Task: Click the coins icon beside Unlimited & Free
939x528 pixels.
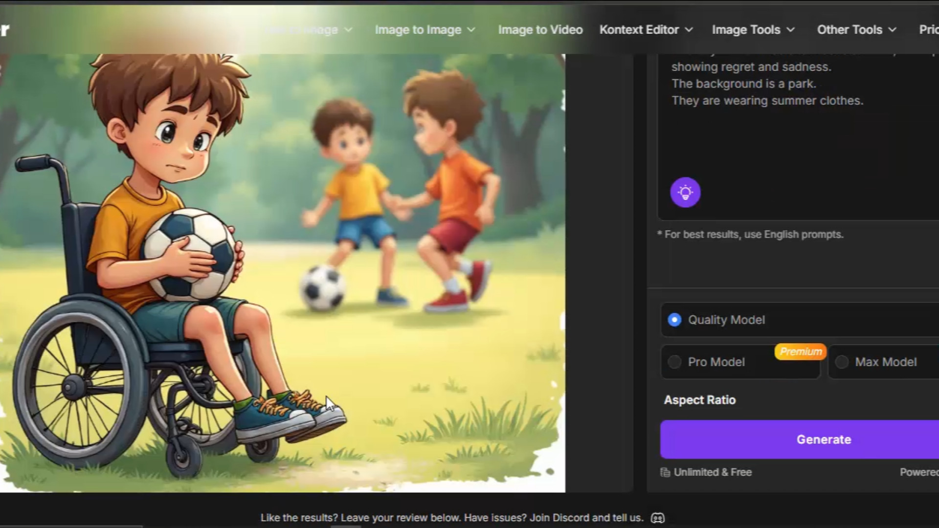Action: tap(665, 472)
